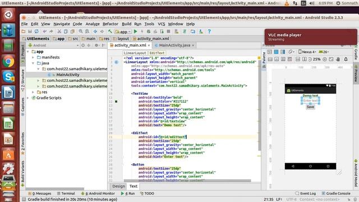The image size is (359, 202).
Task: Navigate forward with arrow icon
Action: 102,31
